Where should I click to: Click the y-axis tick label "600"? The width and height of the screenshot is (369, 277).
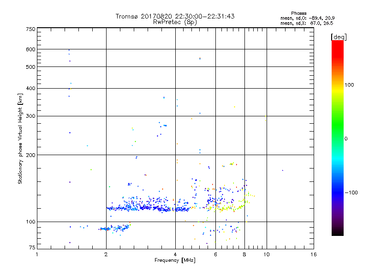[x=30, y=49]
